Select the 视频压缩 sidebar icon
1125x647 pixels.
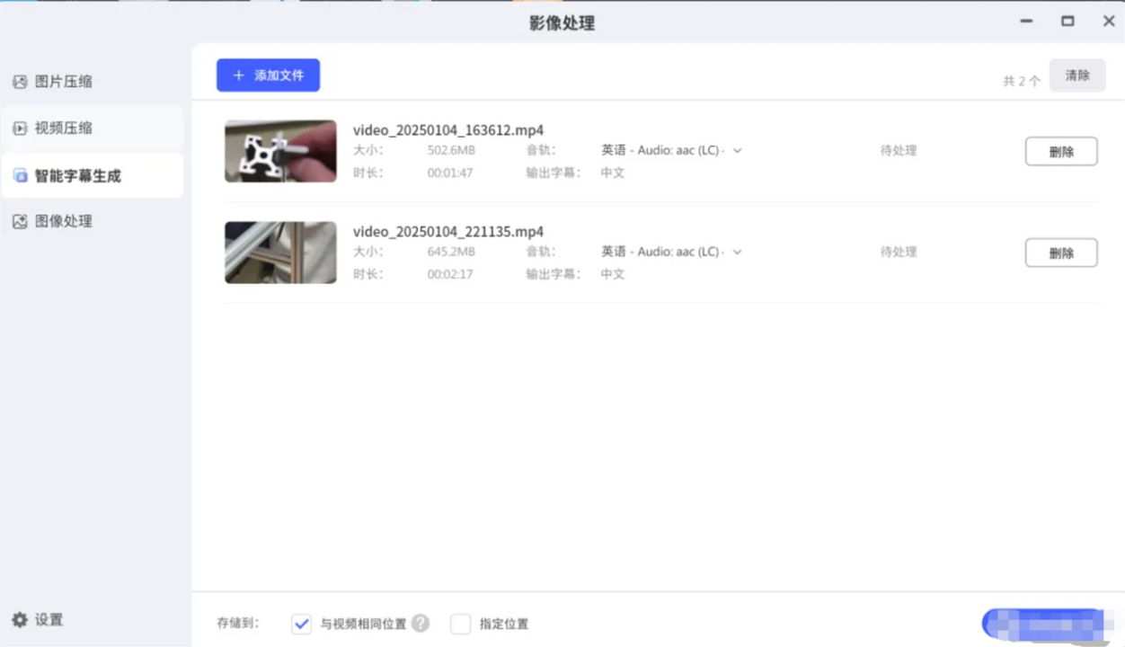(20, 128)
